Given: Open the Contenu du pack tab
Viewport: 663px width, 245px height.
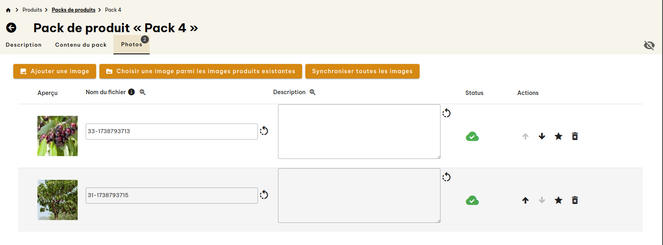Looking at the screenshot, I should pos(80,45).
